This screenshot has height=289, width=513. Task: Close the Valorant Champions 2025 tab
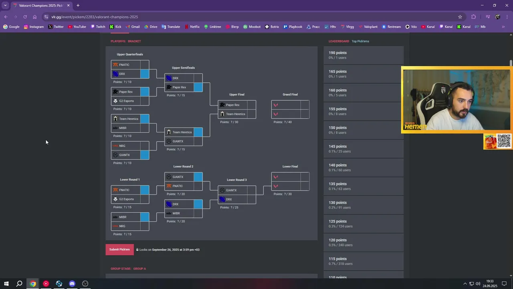(69, 6)
